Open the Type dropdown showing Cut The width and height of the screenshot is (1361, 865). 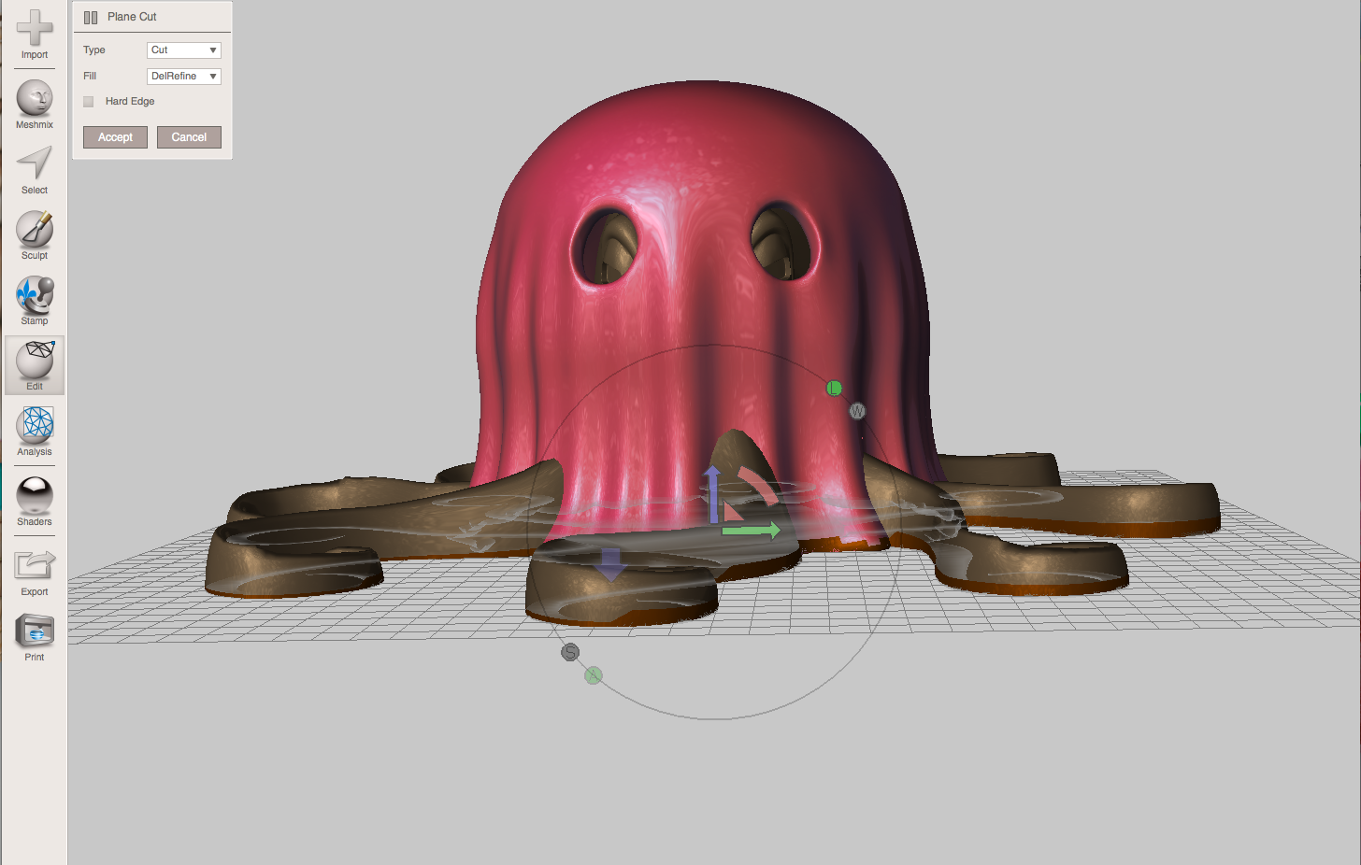pyautogui.click(x=183, y=50)
